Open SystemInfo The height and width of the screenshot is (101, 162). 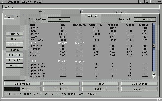(139, 89)
